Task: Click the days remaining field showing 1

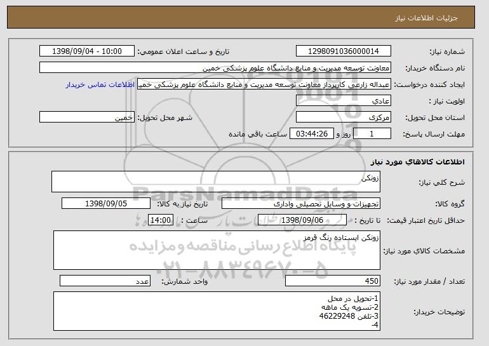Action: [372, 134]
